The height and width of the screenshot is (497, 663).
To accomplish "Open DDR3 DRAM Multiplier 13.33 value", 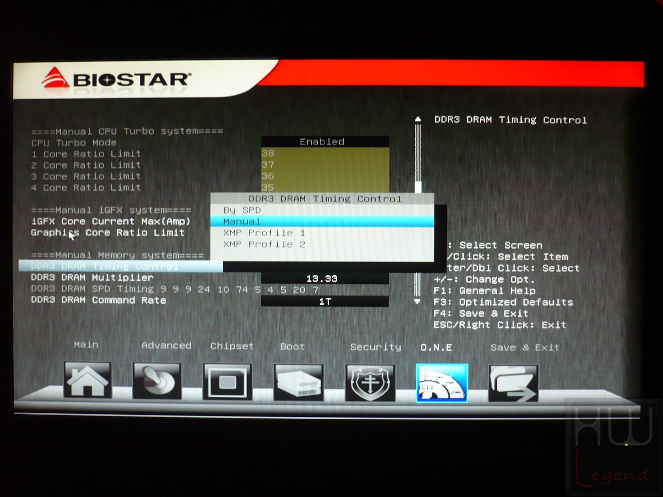I will pos(325,279).
